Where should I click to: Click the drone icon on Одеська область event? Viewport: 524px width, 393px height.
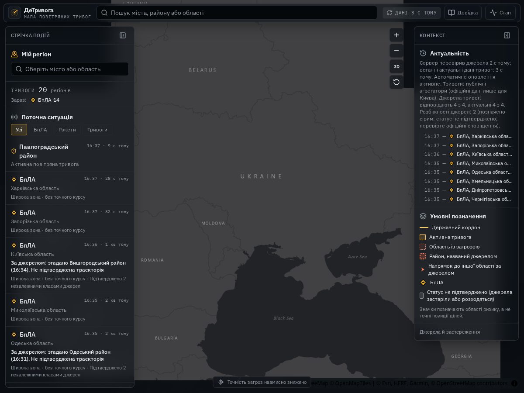point(14,334)
